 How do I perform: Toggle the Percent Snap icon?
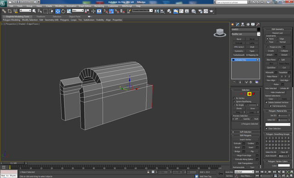(x=117, y=11)
